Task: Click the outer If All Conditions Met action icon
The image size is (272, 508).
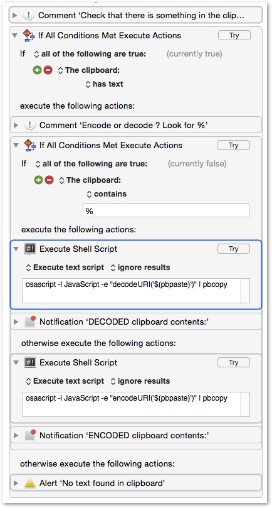Action: 28,35
